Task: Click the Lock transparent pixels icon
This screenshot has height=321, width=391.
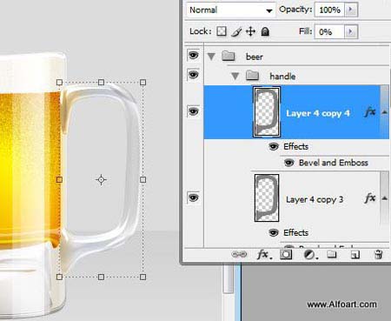Action: coord(222,31)
